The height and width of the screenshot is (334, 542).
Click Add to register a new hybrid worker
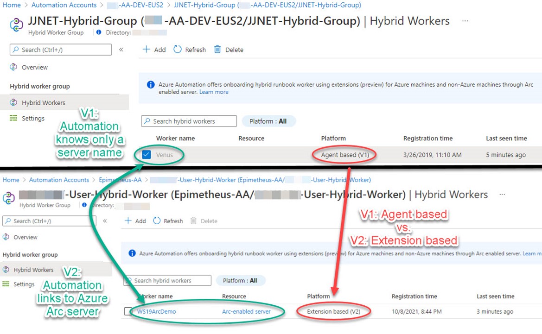click(153, 50)
